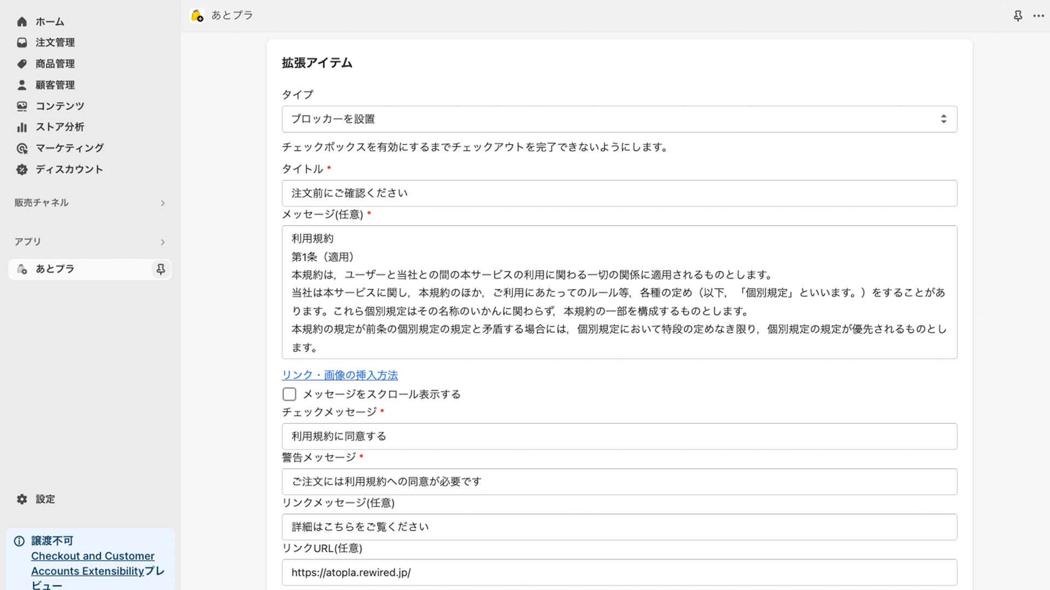
Task: Expand the 販売チャネル section chevron
Action: pos(162,203)
